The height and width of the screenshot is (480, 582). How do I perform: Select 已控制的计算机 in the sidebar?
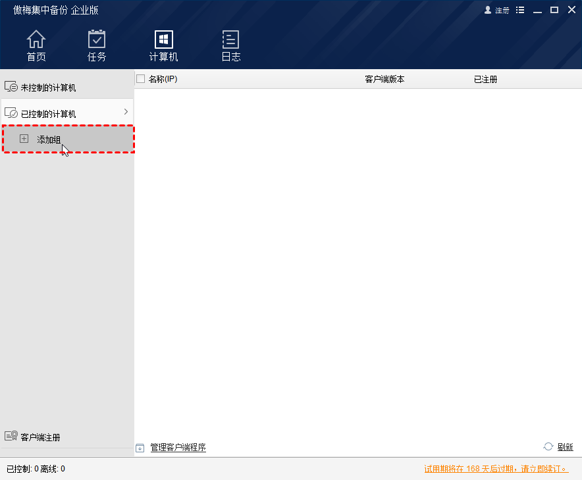click(48, 114)
